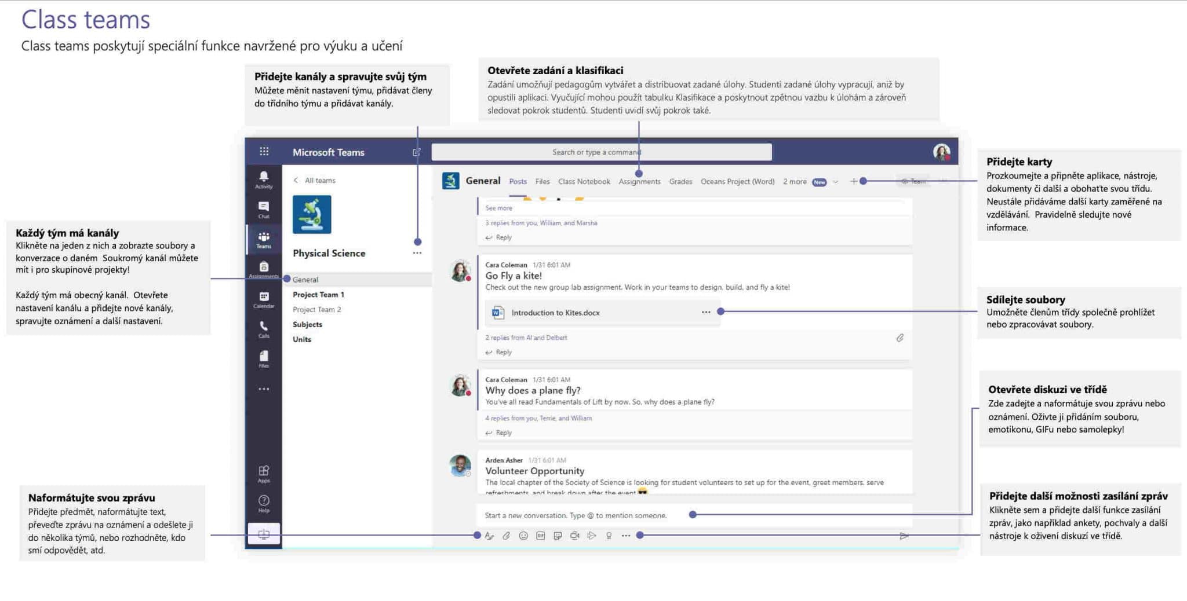Open Calendar in the sidebar
Image resolution: width=1187 pixels, height=601 pixels.
tap(264, 299)
